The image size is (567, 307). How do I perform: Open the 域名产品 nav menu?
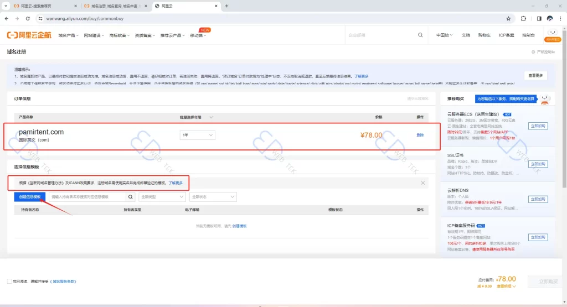68,35
